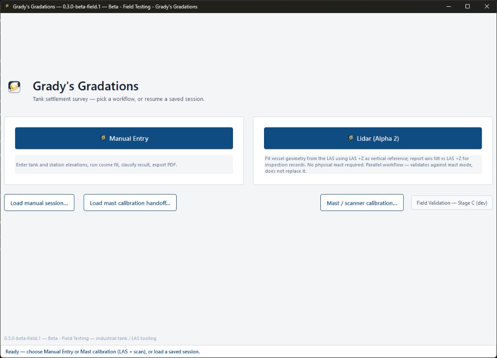
Task: Maximize the Grady's Gradations window
Action: pyautogui.click(x=467, y=6)
